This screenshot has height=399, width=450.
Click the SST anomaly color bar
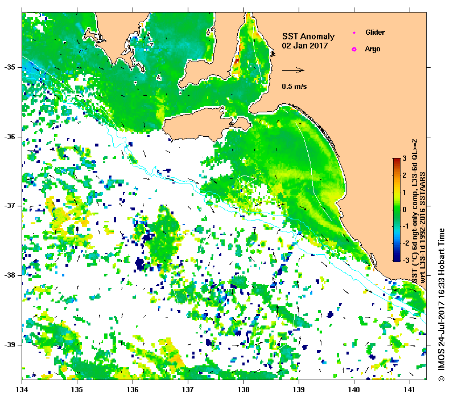tap(397, 210)
